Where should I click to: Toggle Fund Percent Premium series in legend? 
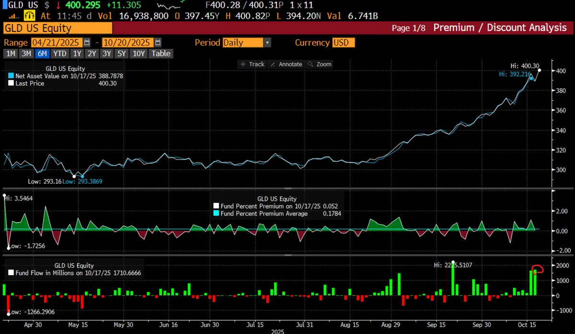[276, 206]
